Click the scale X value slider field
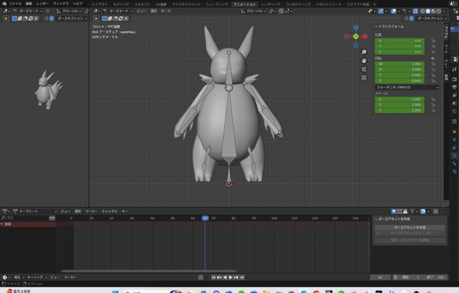The image size is (459, 293). [x=400, y=99]
